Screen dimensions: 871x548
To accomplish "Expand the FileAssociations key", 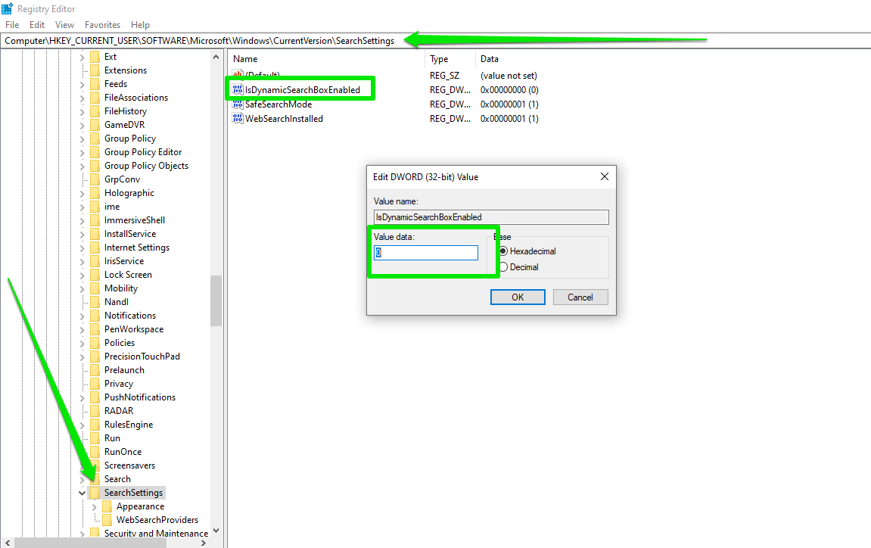I will tap(82, 98).
